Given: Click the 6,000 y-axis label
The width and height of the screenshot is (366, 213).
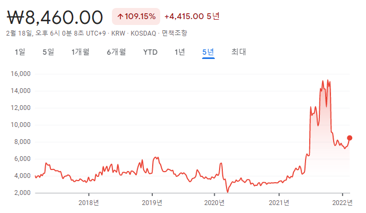Looking at the screenshot, I should click(22, 159).
